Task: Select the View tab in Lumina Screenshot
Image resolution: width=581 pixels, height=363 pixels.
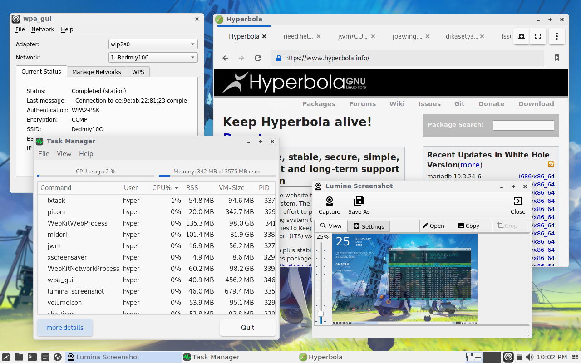Action: click(331, 226)
